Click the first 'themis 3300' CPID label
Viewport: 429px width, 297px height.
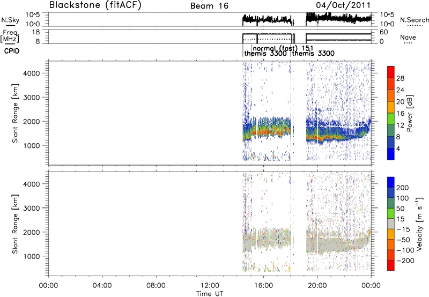(265, 53)
